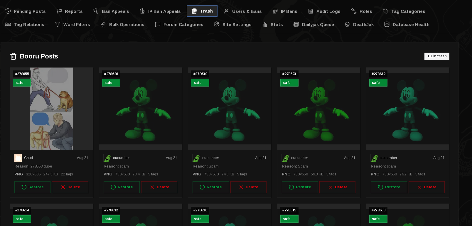Viewport: 472px width, 226px height.
Task: Restore post #278655 by Chud
Action: pos(32,187)
